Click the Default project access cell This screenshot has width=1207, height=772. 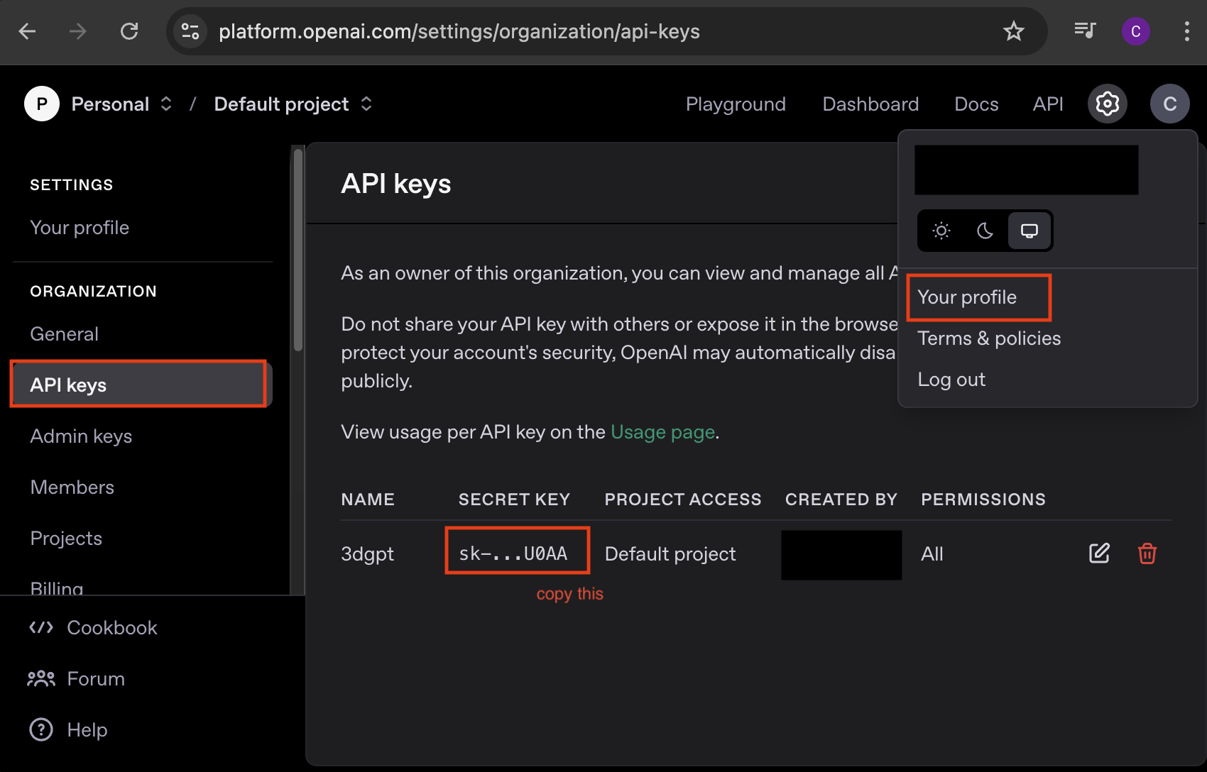pyautogui.click(x=670, y=554)
